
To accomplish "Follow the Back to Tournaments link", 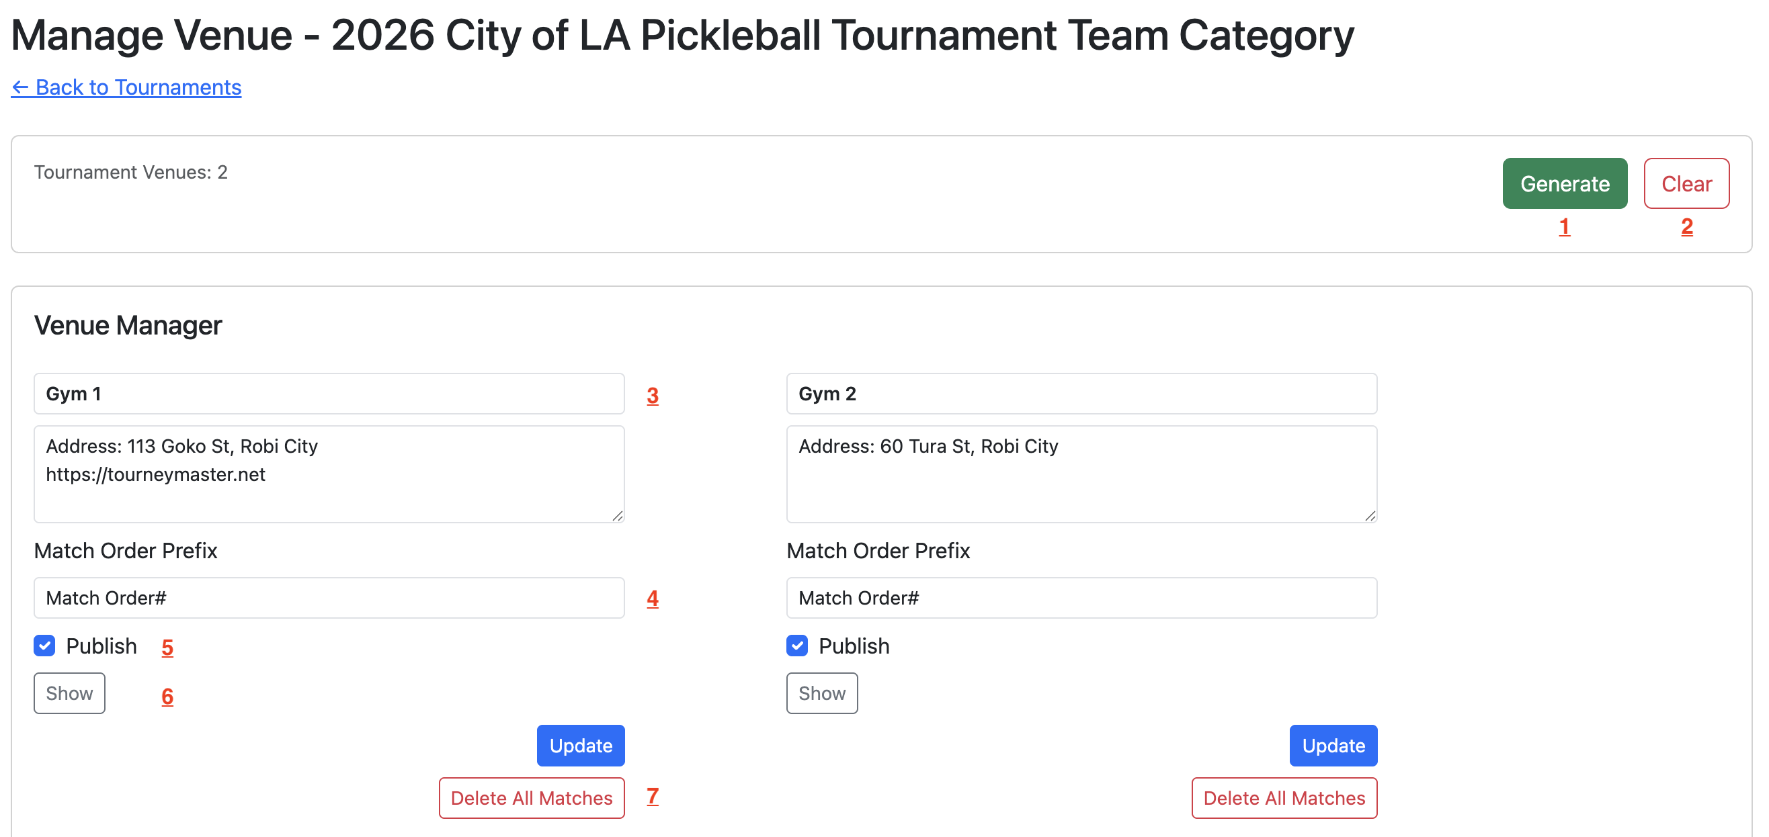I will pos(126,87).
